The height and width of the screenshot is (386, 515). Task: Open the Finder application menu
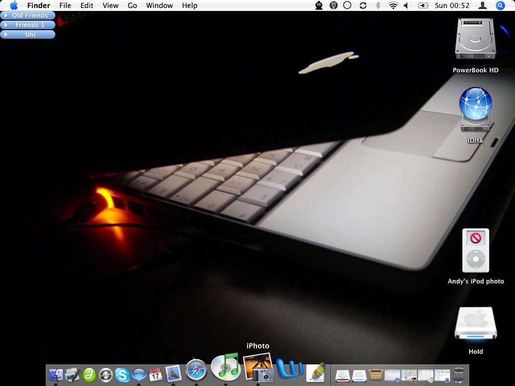point(39,6)
